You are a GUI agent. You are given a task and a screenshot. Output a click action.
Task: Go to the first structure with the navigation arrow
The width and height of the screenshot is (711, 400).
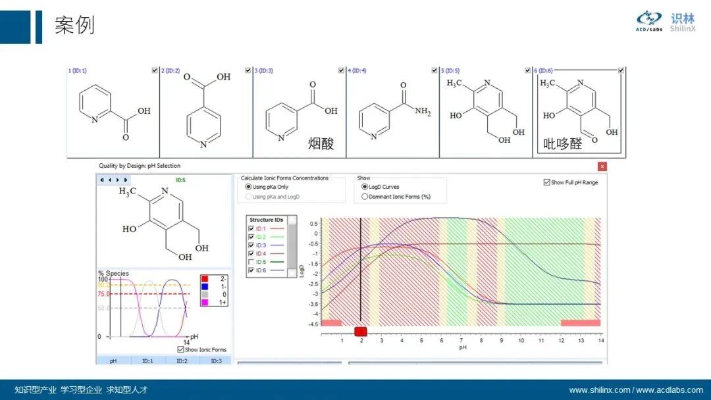[x=102, y=180]
